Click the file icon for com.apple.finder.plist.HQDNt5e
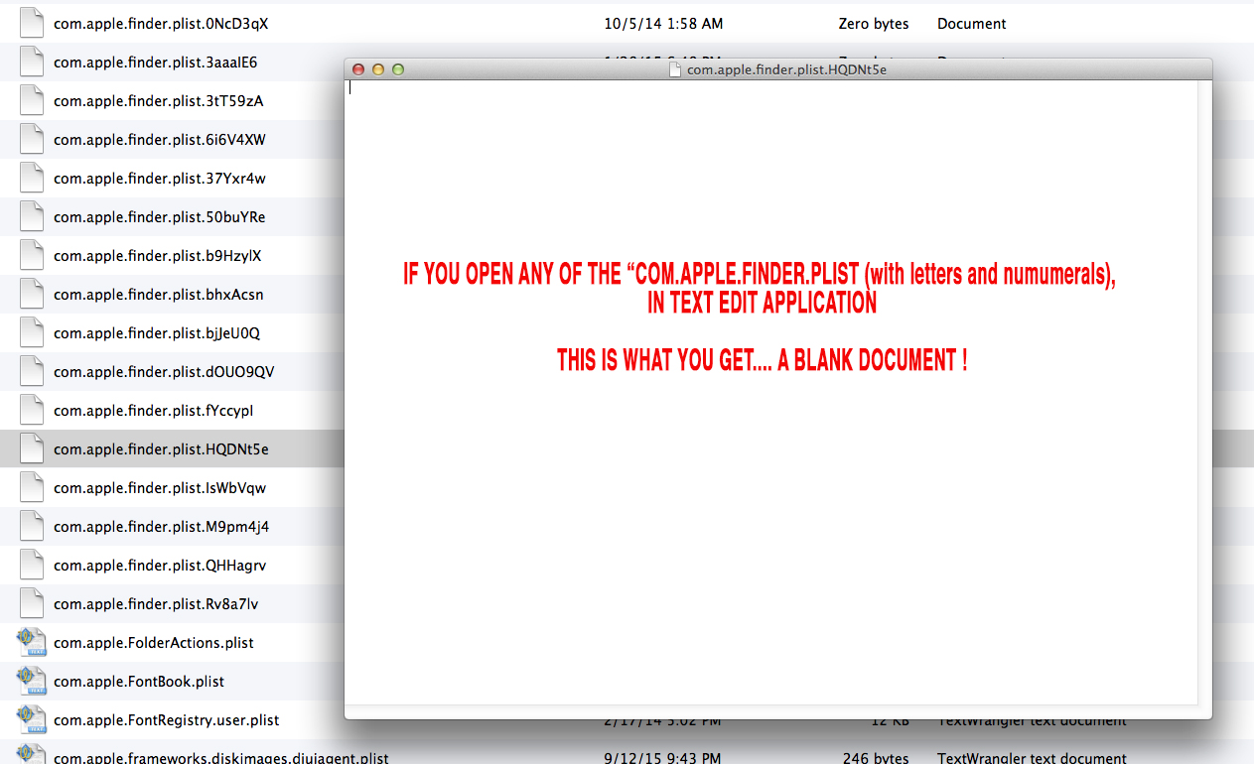Screen dimensions: 1254x764 click(x=32, y=449)
